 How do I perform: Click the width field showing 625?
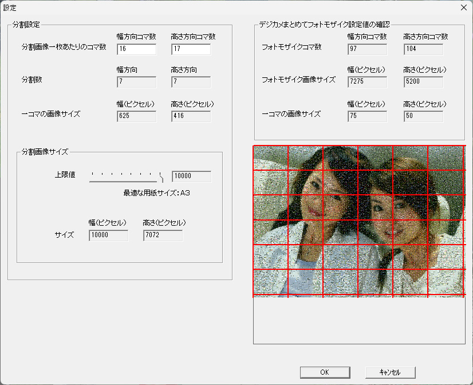coord(136,116)
